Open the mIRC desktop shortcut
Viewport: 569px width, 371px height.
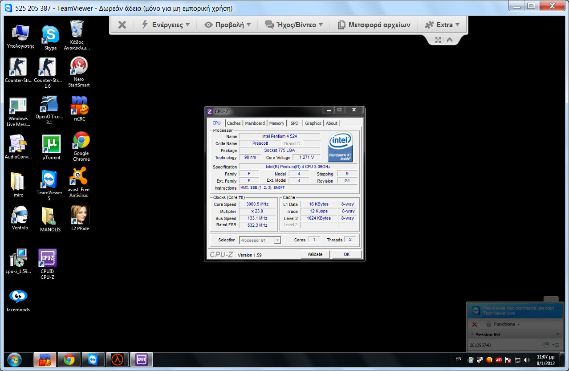click(79, 109)
